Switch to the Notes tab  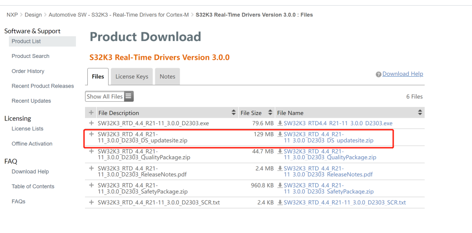click(x=168, y=77)
